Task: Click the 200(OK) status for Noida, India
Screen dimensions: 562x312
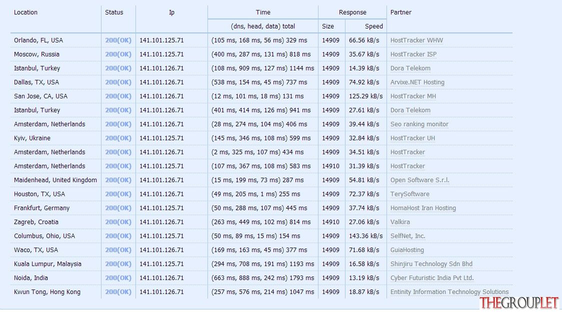Action: [118, 278]
